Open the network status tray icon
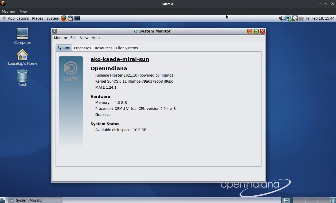 pyautogui.click(x=288, y=18)
